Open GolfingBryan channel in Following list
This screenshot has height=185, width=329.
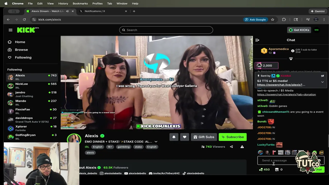(32, 137)
